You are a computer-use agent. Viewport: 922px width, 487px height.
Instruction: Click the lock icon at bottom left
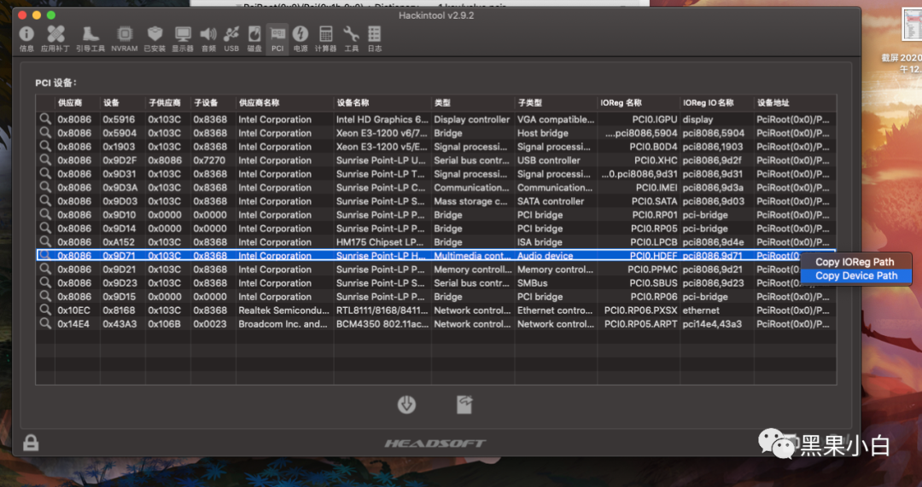coord(31,443)
